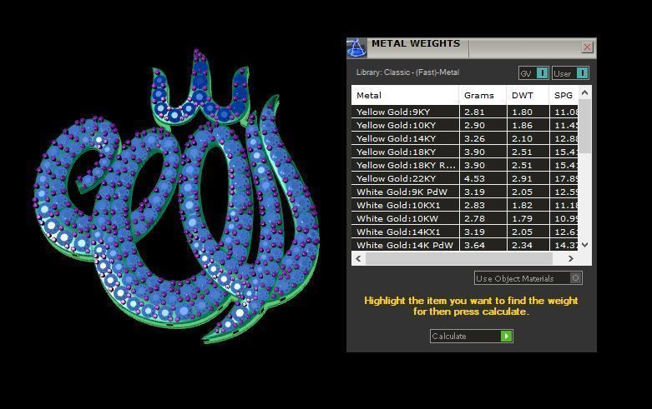Select the Yellow Gold:22KY row
Image resolution: width=652 pixels, height=409 pixels.
(x=465, y=178)
